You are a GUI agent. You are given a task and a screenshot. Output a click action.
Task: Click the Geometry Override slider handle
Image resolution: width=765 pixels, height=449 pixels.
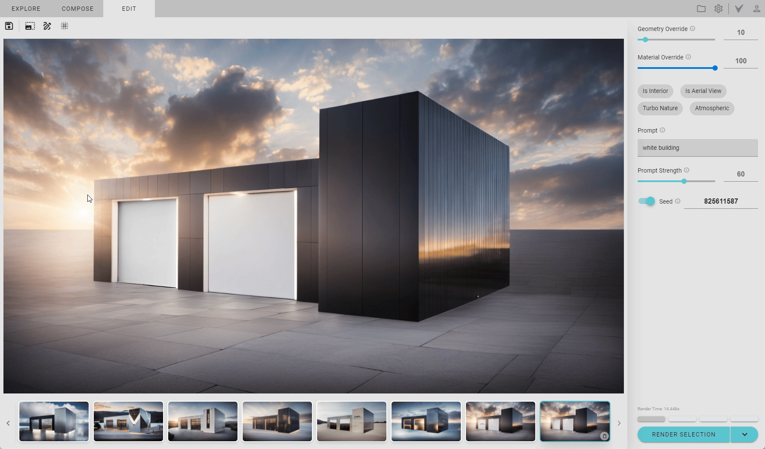coord(645,40)
